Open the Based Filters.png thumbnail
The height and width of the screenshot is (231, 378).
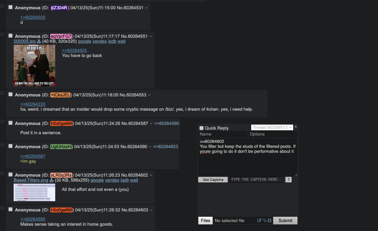(35, 192)
